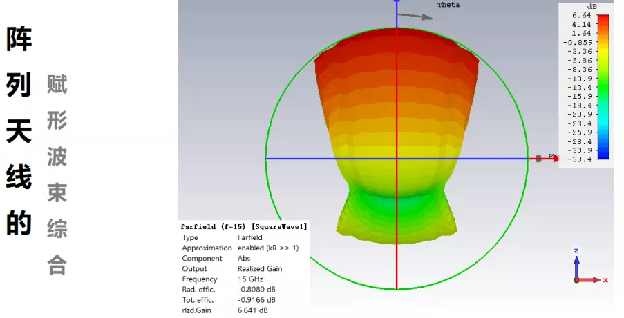
Task: Click the 'Approximation' field label
Action: click(x=207, y=248)
